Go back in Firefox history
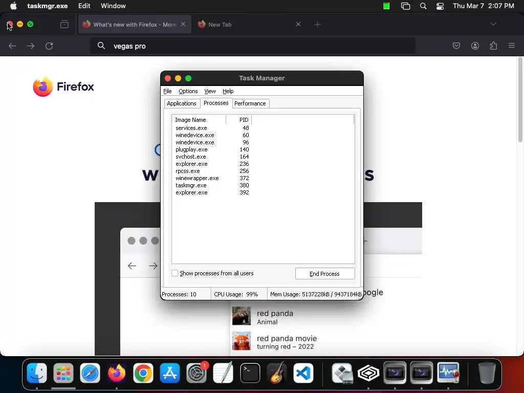 point(12,46)
